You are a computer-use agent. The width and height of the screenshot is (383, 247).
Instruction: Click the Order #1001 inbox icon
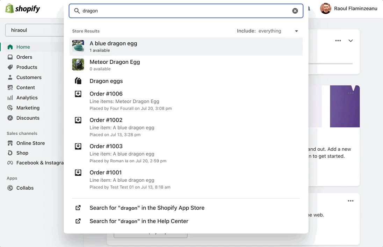[78, 172]
